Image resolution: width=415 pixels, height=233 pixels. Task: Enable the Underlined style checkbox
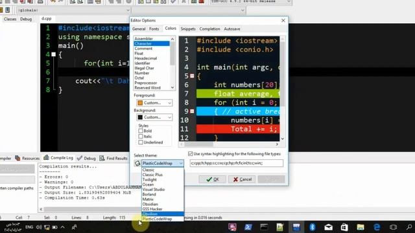pyautogui.click(x=141, y=142)
